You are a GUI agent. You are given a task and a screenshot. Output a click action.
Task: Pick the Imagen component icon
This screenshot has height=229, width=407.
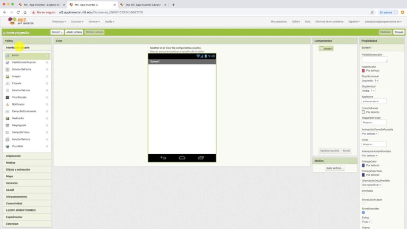click(7, 76)
